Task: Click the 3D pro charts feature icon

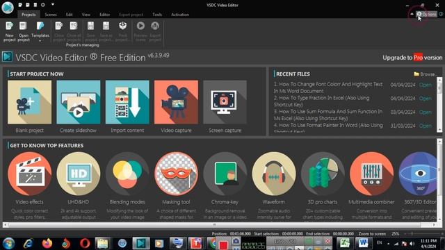Action: coord(323,174)
